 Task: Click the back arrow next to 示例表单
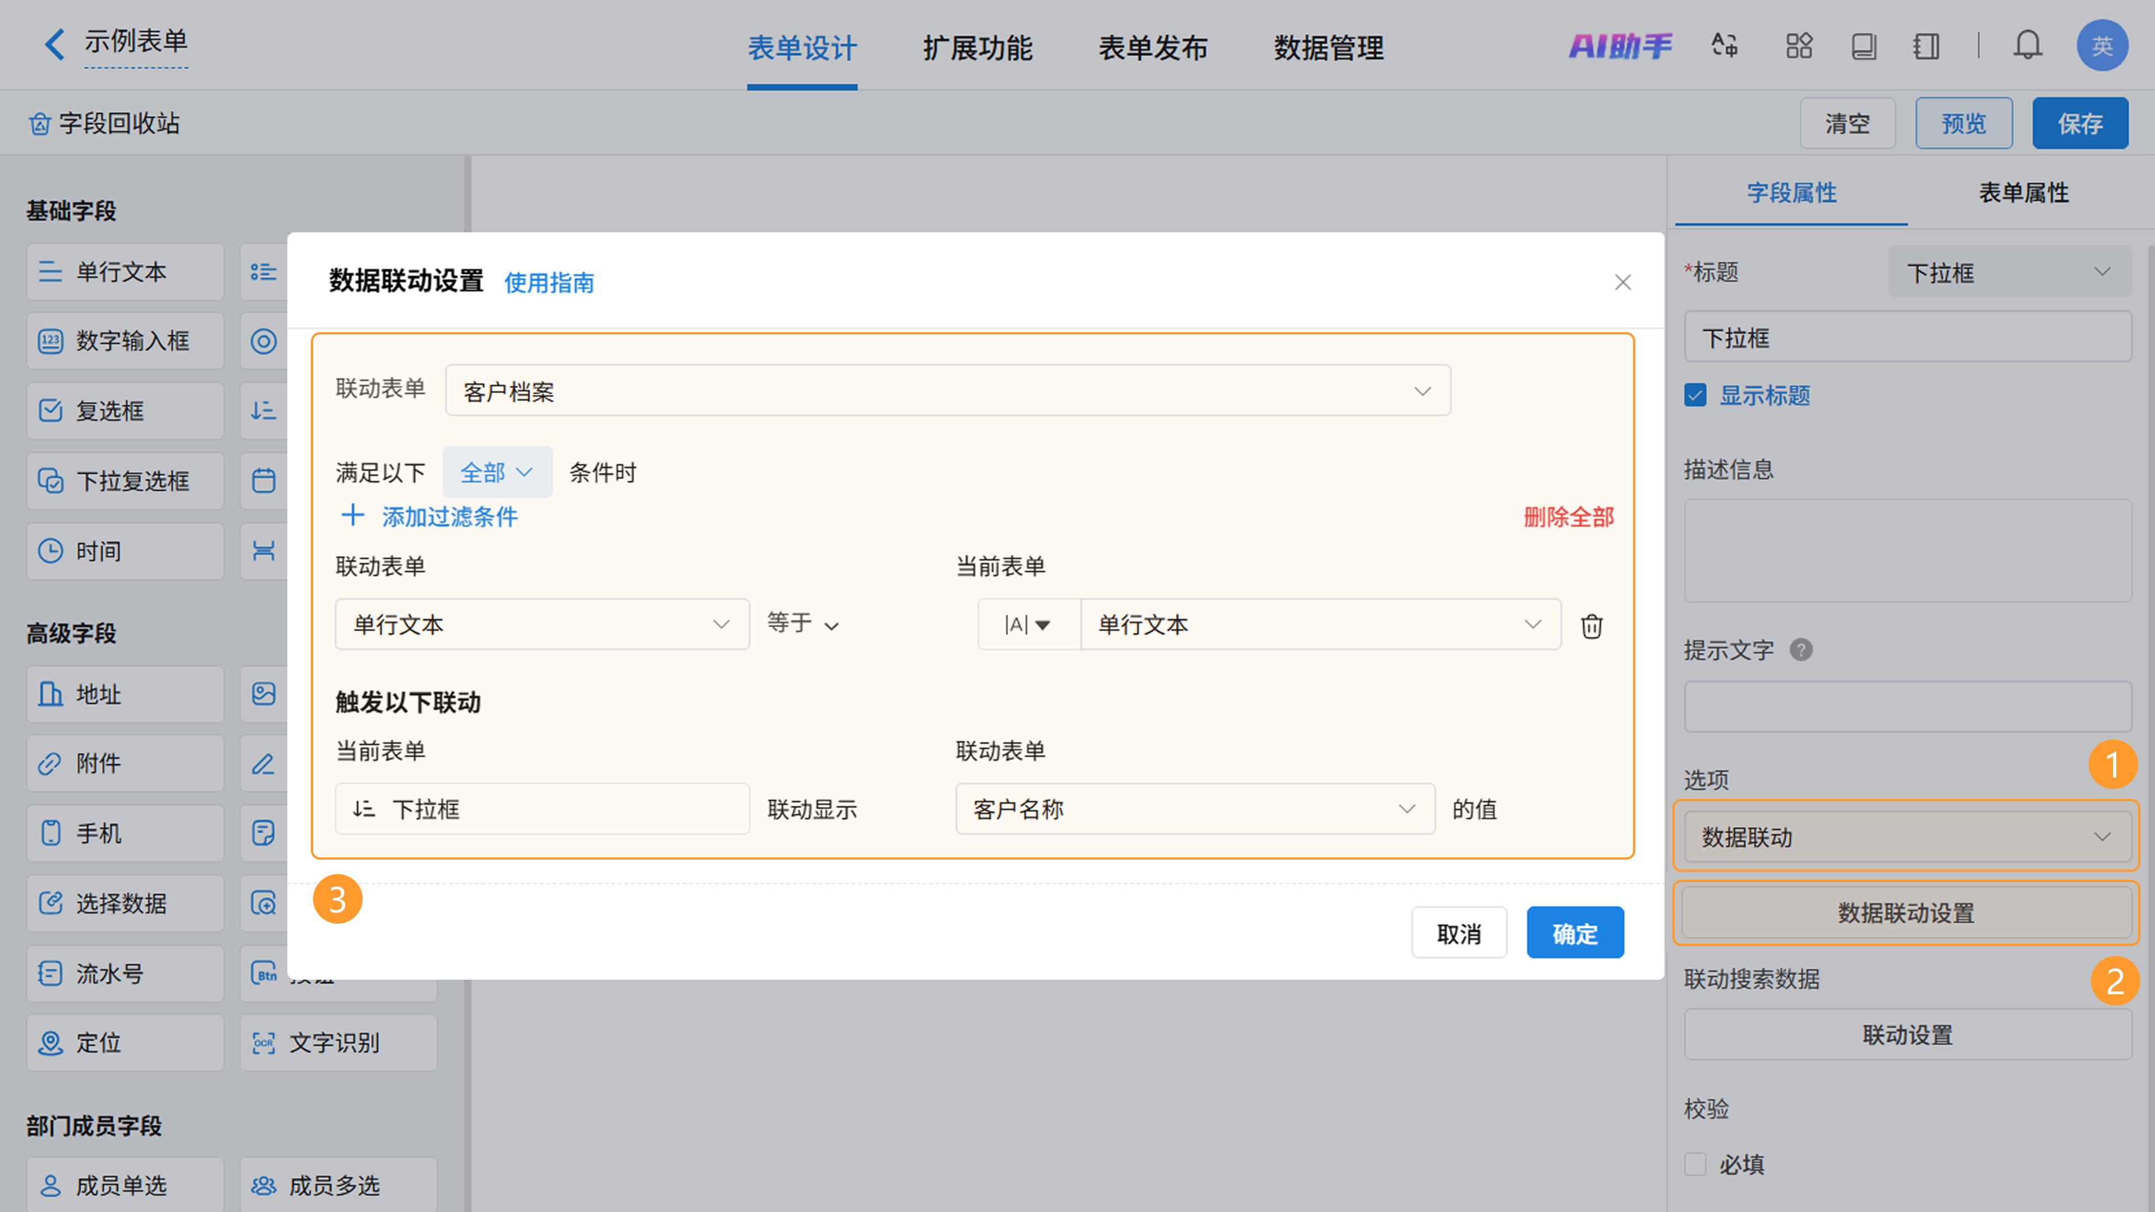pyautogui.click(x=54, y=44)
